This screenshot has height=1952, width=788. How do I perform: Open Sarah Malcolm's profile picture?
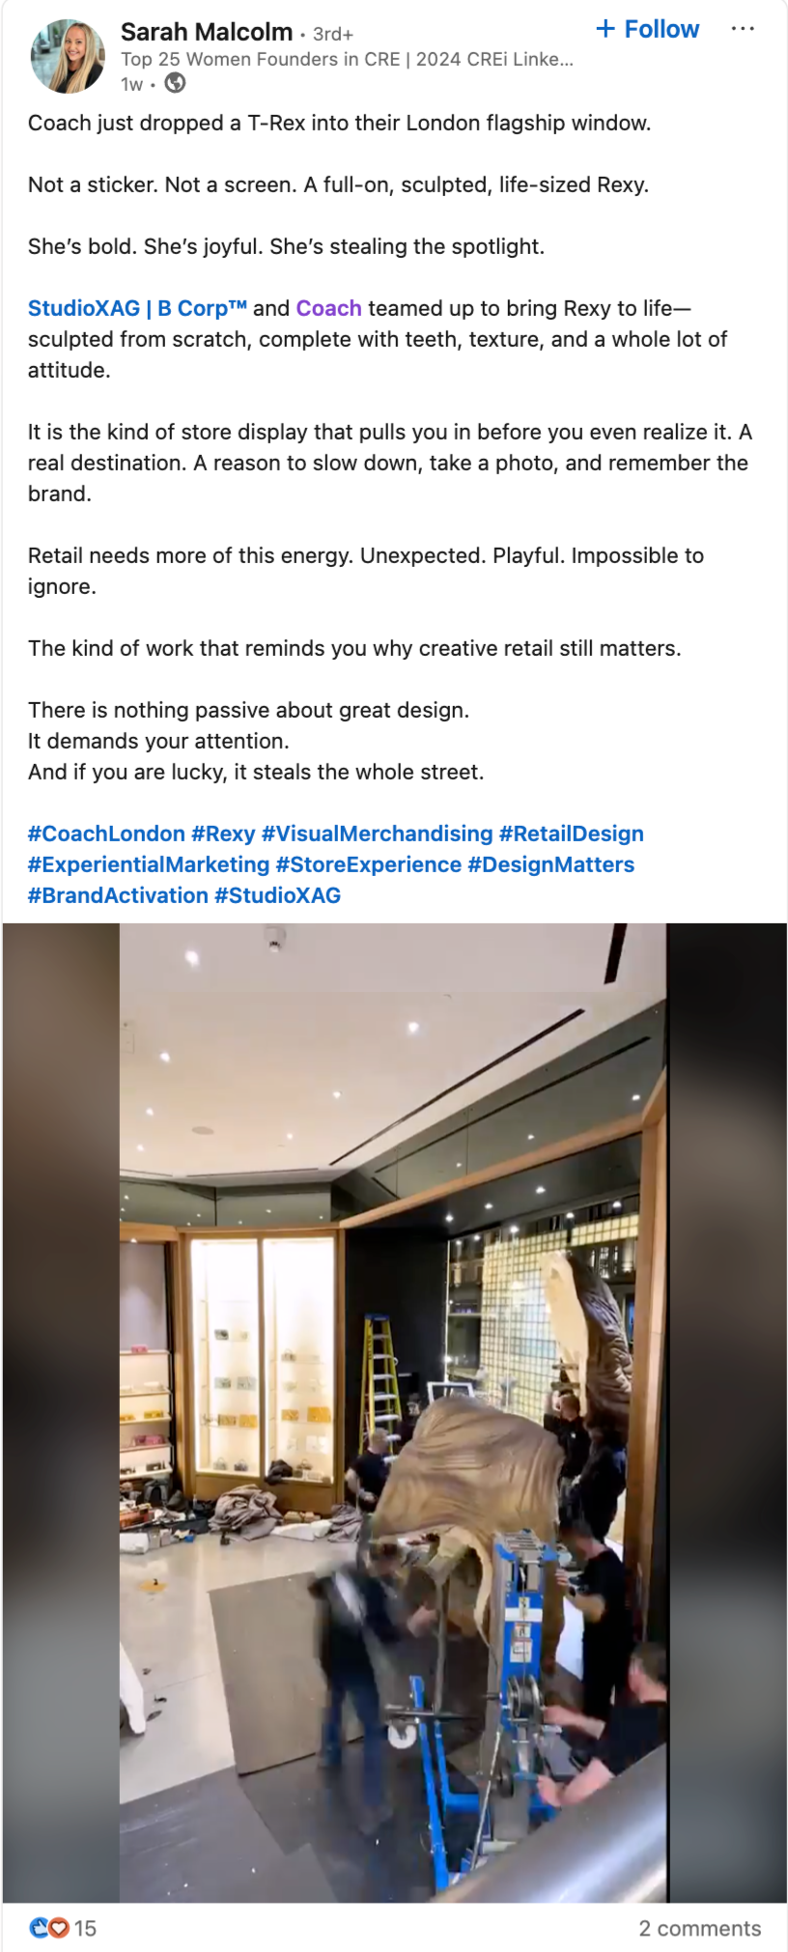[x=68, y=57]
